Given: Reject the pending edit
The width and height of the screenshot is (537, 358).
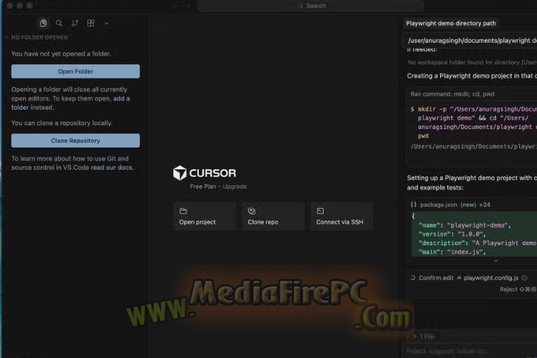Looking at the screenshot, I should tap(518, 289).
